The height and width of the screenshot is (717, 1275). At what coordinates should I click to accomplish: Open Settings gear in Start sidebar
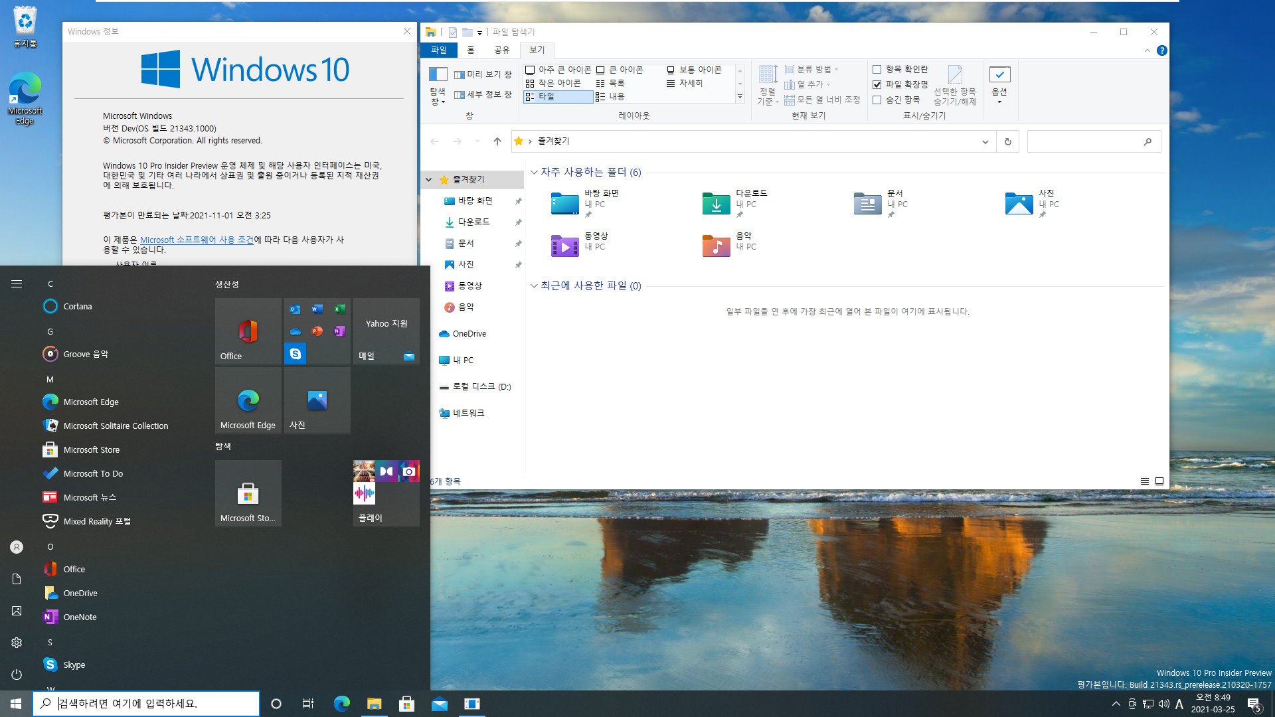[17, 643]
